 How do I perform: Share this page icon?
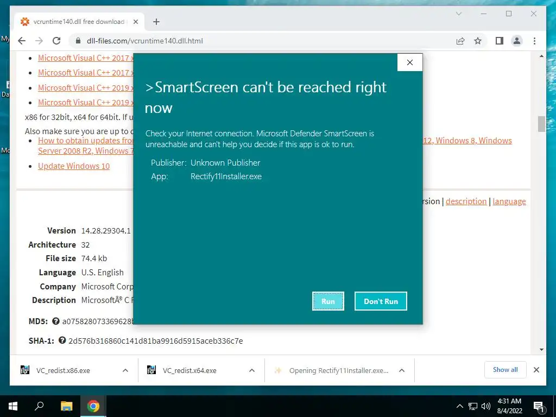click(460, 41)
